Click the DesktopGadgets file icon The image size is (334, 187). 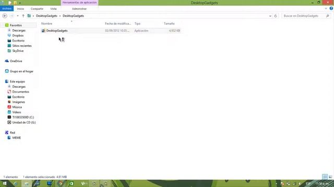tap(43, 31)
